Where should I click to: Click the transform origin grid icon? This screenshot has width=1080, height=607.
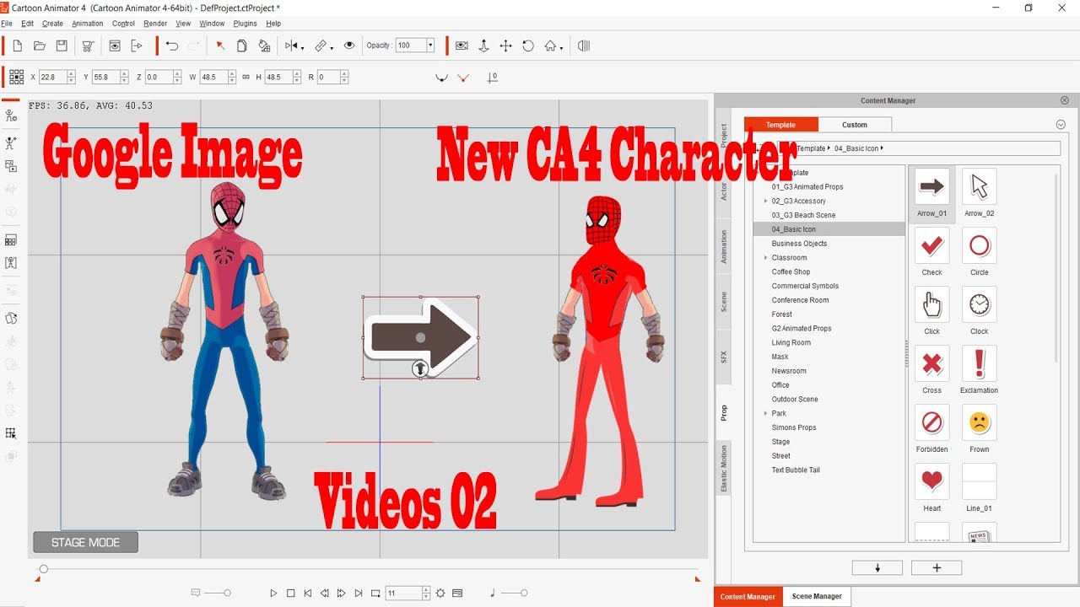pyautogui.click(x=16, y=77)
